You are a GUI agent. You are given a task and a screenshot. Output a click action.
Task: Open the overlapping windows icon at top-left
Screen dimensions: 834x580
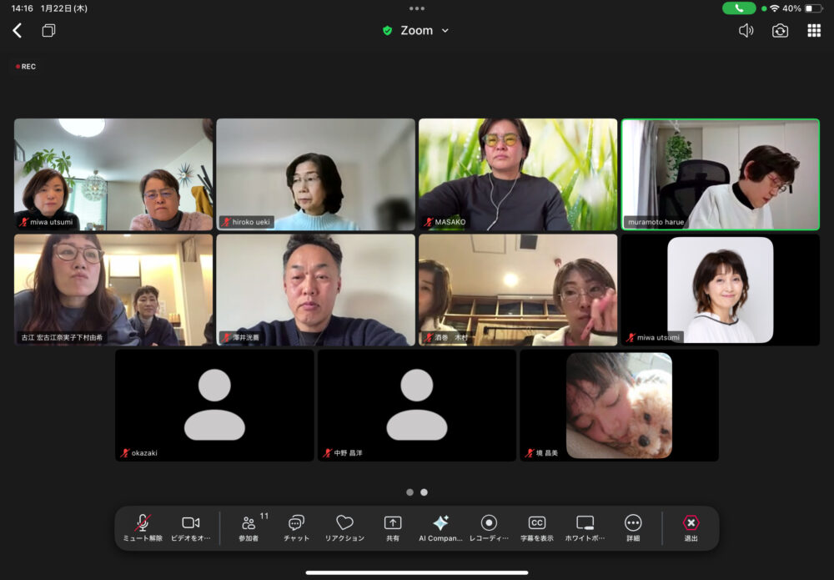(x=48, y=31)
